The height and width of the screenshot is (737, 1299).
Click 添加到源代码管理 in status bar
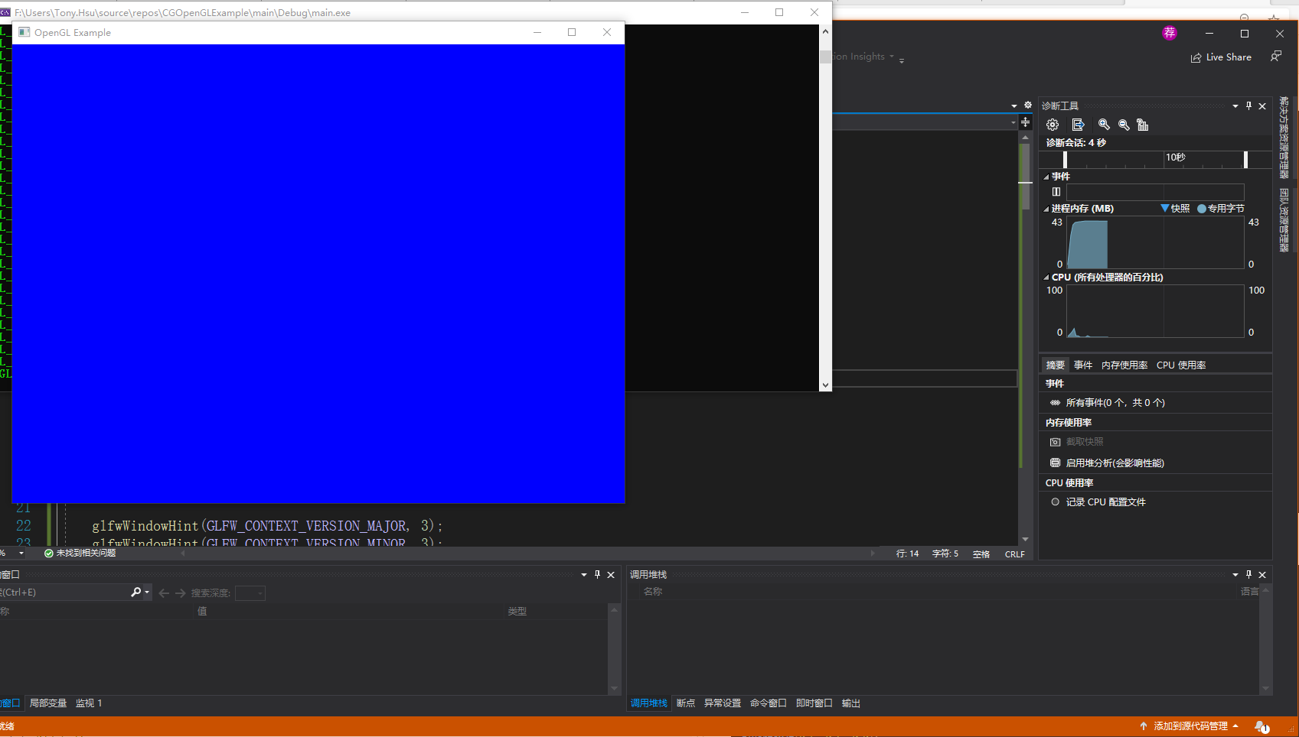click(x=1189, y=726)
